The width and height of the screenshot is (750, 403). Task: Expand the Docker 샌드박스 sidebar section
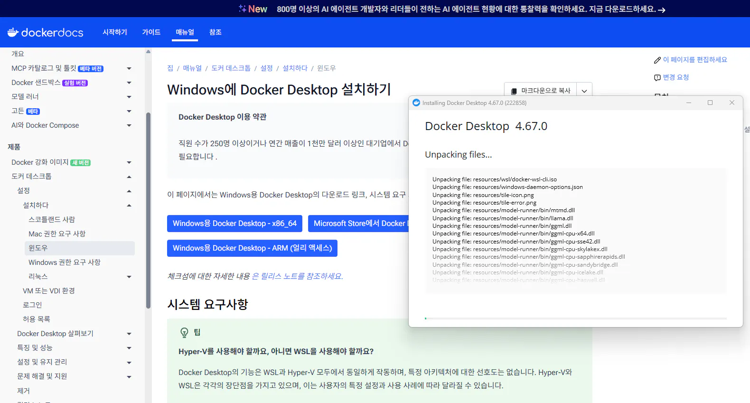pyautogui.click(x=129, y=83)
